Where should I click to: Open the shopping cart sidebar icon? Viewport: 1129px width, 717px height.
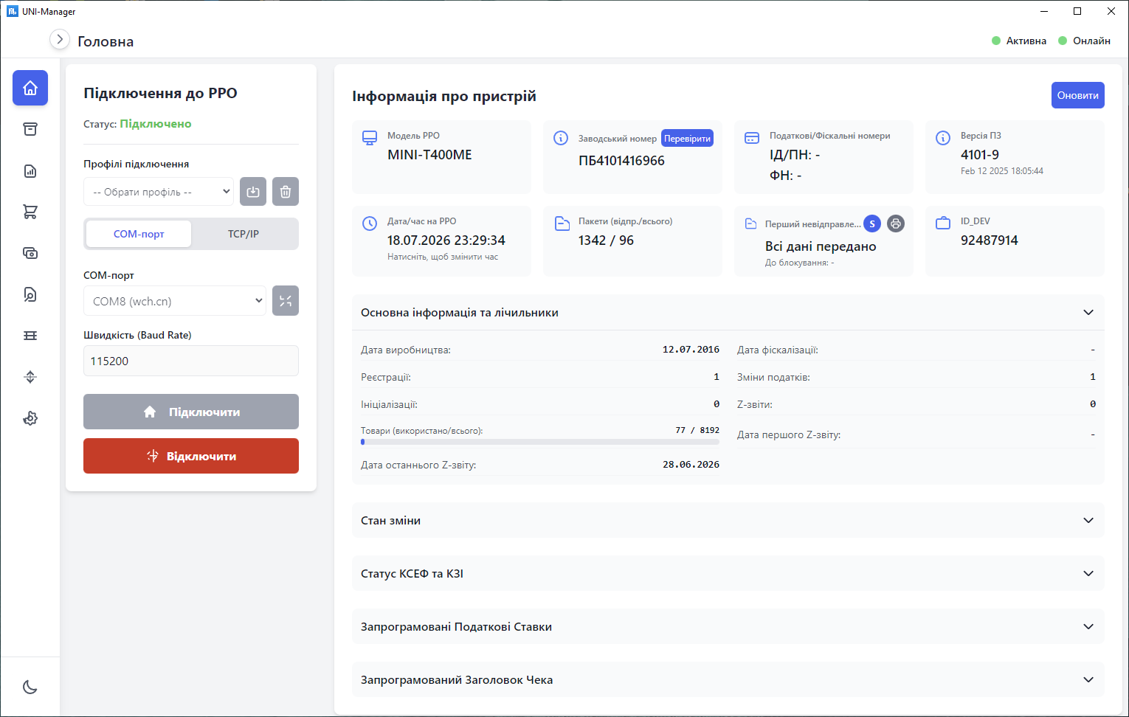tap(30, 212)
